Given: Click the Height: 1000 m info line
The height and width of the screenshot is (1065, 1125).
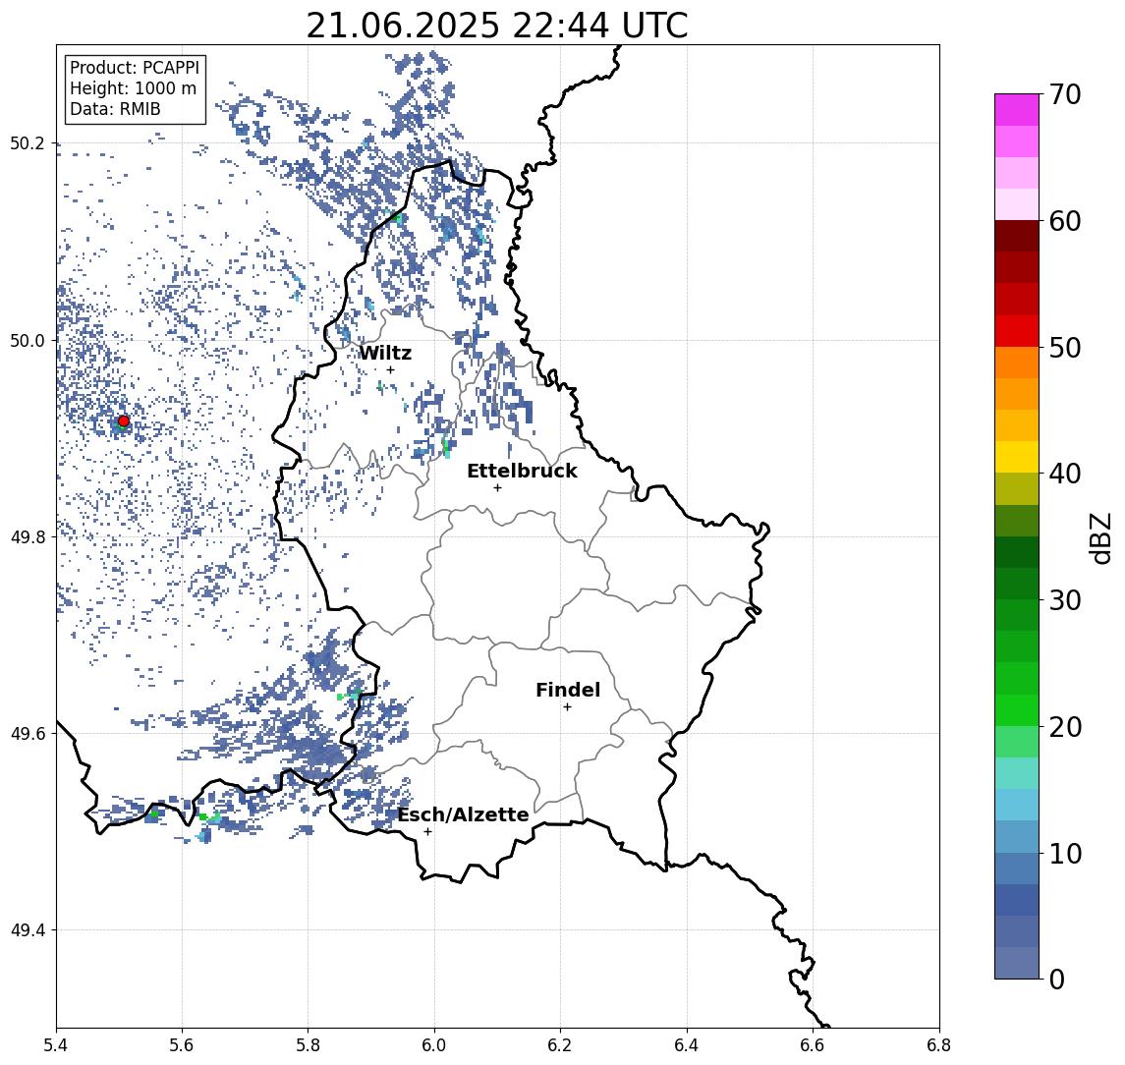Looking at the screenshot, I should click(133, 89).
